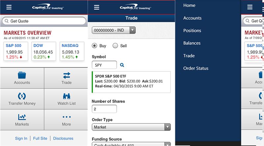The width and height of the screenshot is (264, 146).
Task: Select Positions in side menu
Action: (192, 30)
